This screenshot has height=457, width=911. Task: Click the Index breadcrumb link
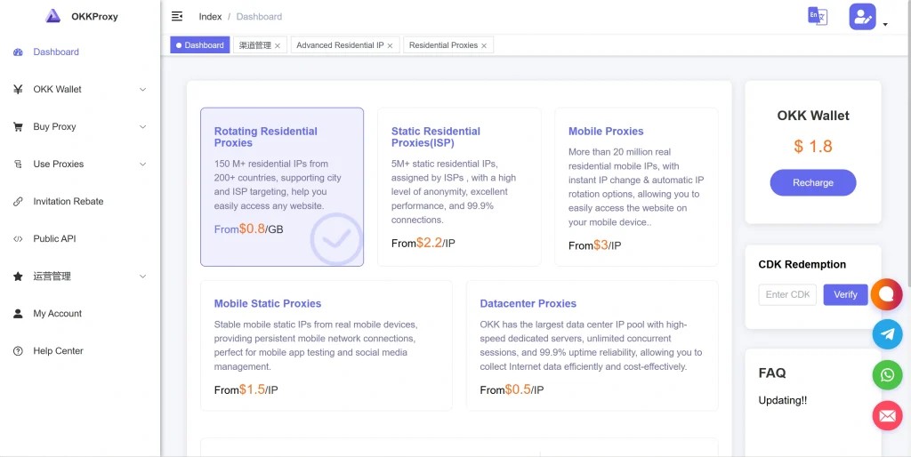coord(210,17)
